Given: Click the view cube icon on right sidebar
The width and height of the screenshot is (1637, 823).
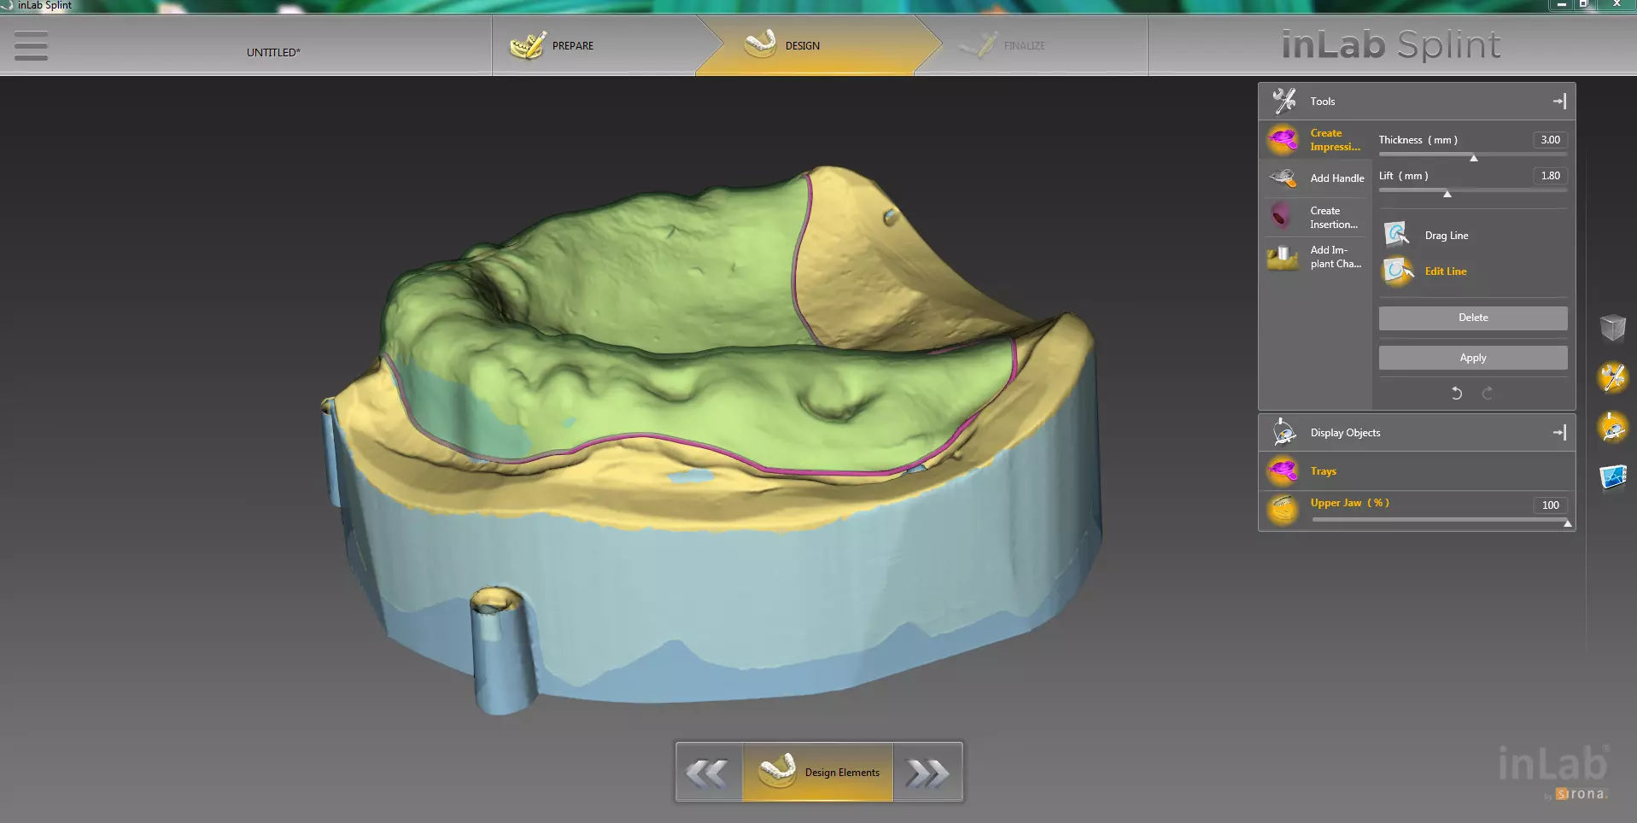Looking at the screenshot, I should (x=1612, y=327).
